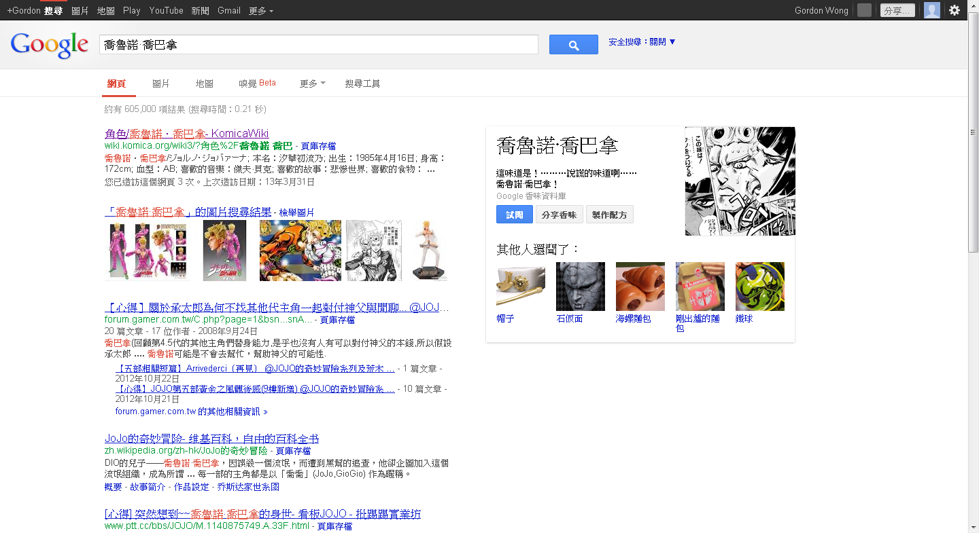Click the blue magnifier search button
Viewport: 979px width, 533px height.
click(573, 45)
